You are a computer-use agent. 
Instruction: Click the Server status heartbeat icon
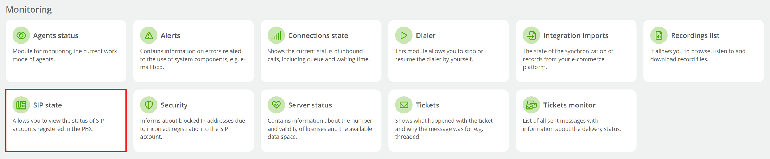coord(276,105)
